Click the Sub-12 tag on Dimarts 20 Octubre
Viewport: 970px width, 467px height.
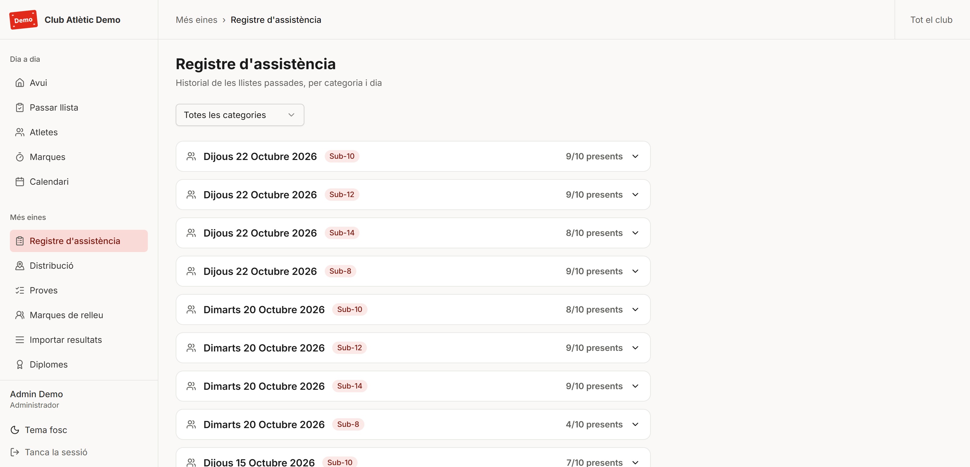[350, 348]
